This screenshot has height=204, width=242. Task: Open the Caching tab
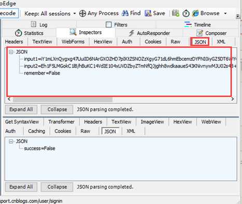[x=36, y=131]
